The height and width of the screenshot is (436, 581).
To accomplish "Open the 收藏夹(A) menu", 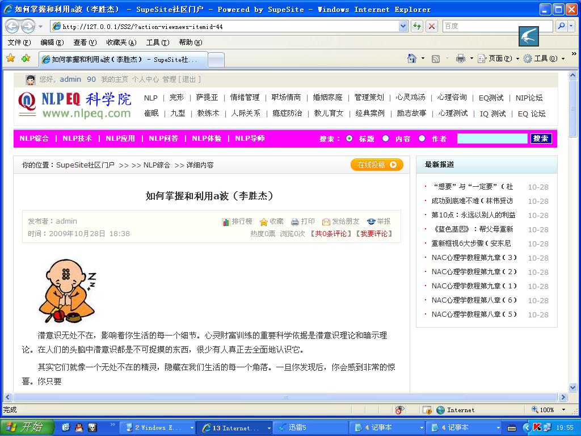I will coord(121,42).
